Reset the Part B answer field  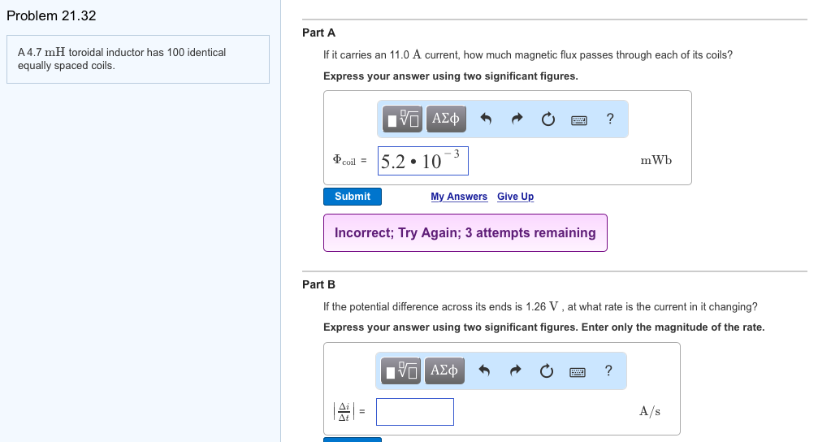click(x=548, y=372)
